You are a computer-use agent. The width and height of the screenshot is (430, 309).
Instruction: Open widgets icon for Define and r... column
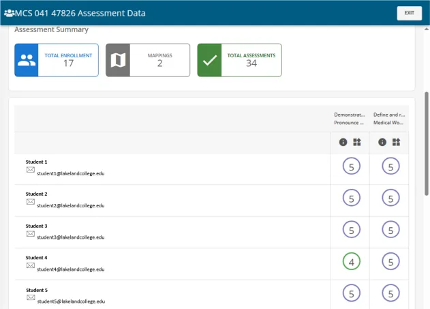396,142
